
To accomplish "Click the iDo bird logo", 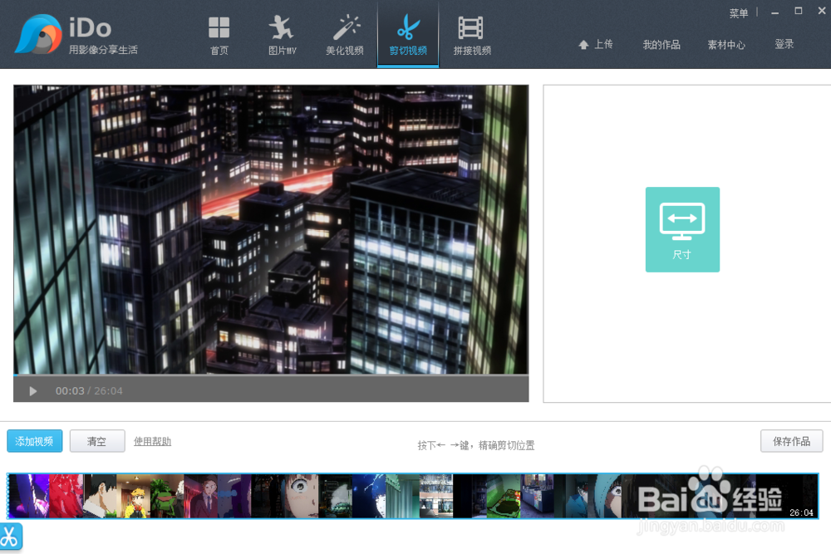I will click(38, 34).
